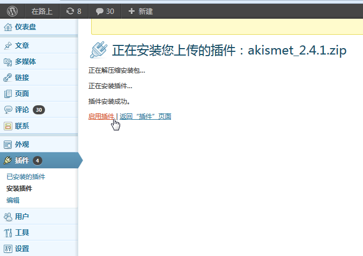Click the heading akismet_2.4.1.zip
363x256 pixels.
point(297,50)
